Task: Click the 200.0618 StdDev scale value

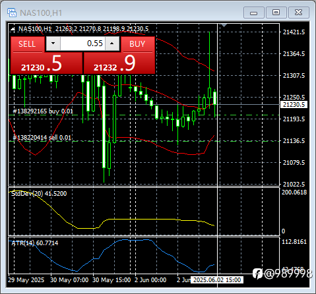Action: click(x=294, y=192)
